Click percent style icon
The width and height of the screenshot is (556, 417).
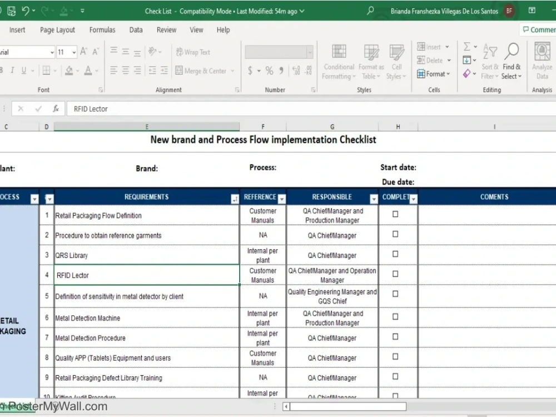click(270, 71)
